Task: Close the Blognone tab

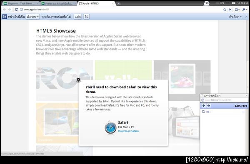Action: (37, 3)
